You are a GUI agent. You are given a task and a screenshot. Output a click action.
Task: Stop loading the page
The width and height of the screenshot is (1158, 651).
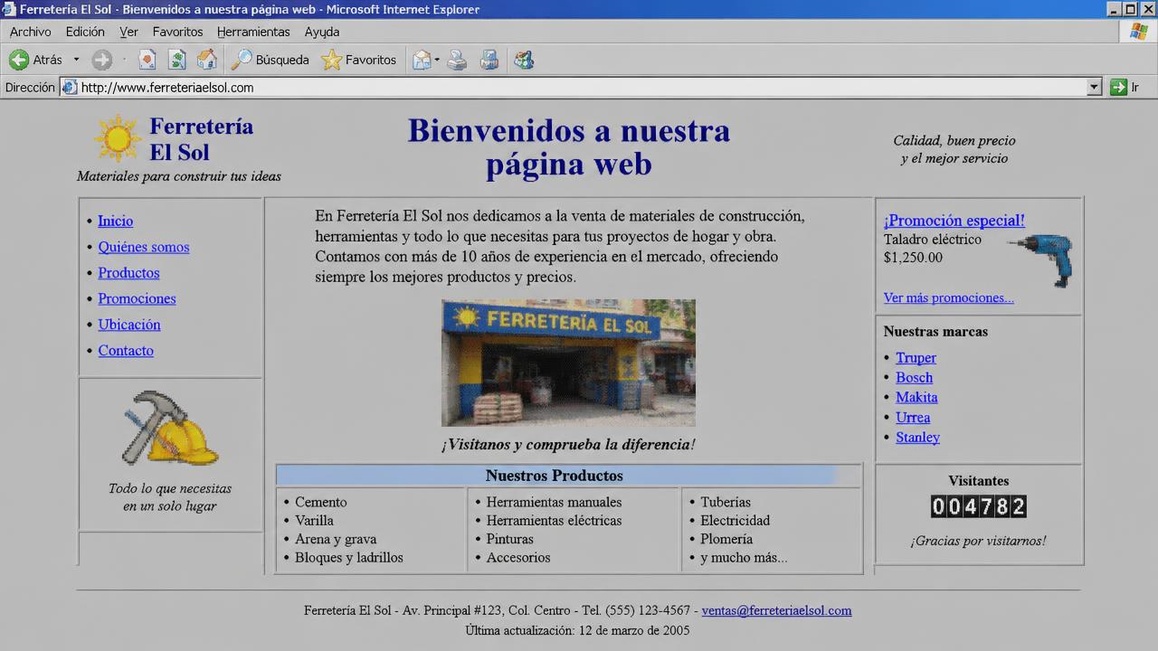(x=147, y=60)
